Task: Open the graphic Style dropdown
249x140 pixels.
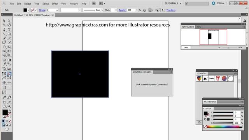Action: (x=116, y=10)
